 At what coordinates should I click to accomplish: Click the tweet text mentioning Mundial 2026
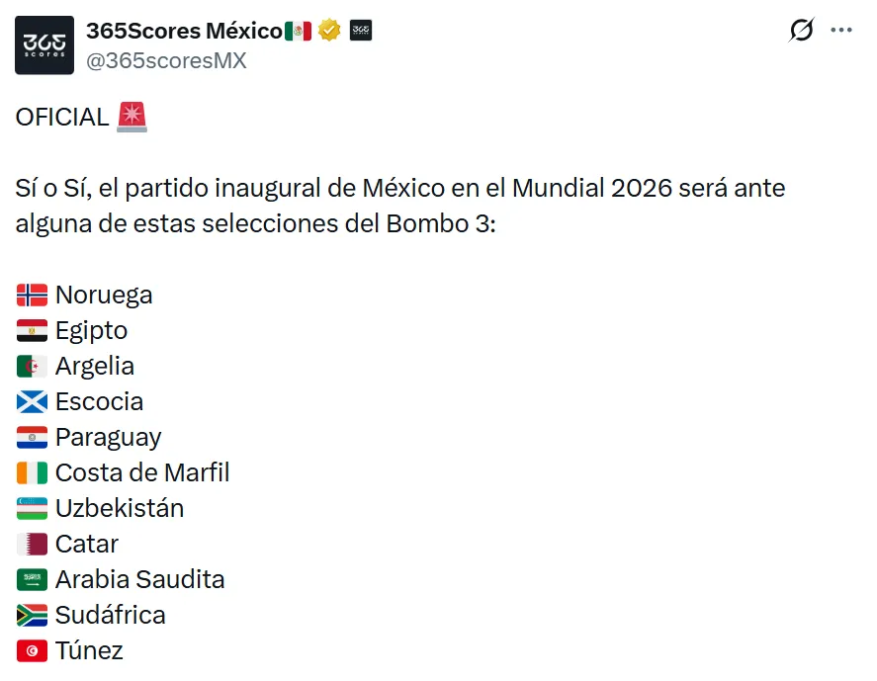pyautogui.click(x=399, y=188)
